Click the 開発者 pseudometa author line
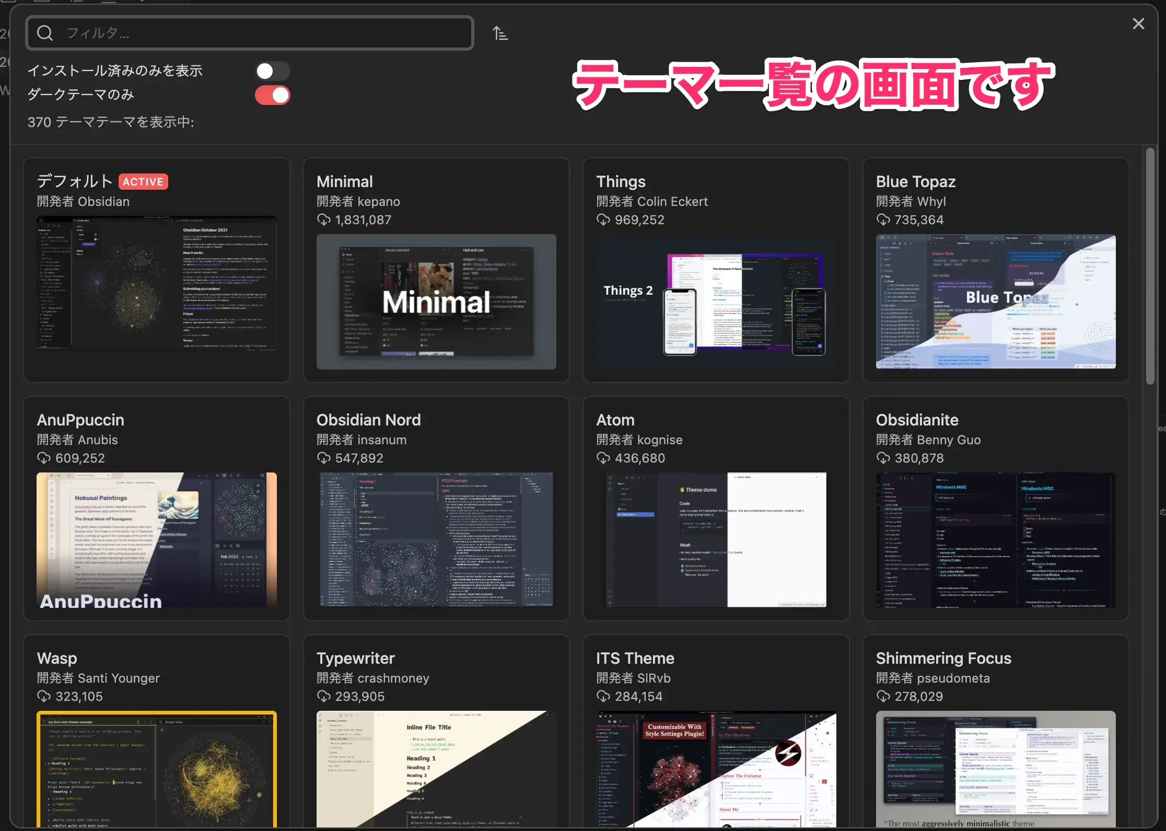The width and height of the screenshot is (1166, 831). (x=933, y=678)
